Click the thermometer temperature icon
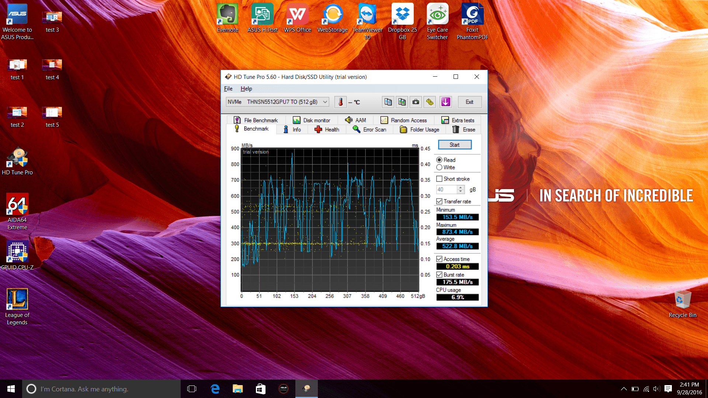 pyautogui.click(x=340, y=102)
